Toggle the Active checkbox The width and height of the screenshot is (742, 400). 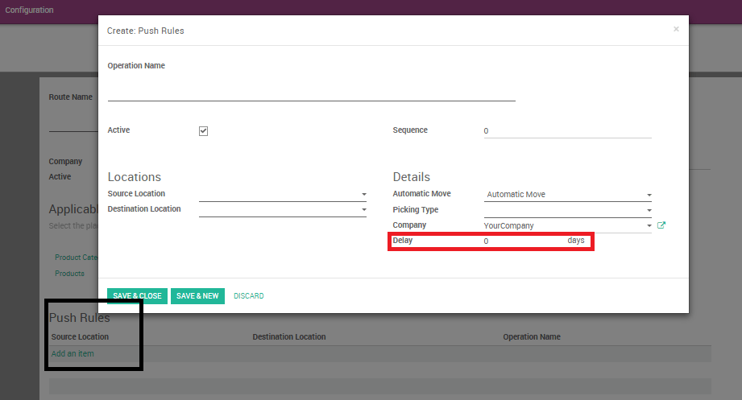point(203,131)
